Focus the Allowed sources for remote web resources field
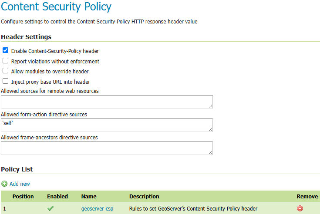The height and width of the screenshot is (214, 320). (106, 102)
